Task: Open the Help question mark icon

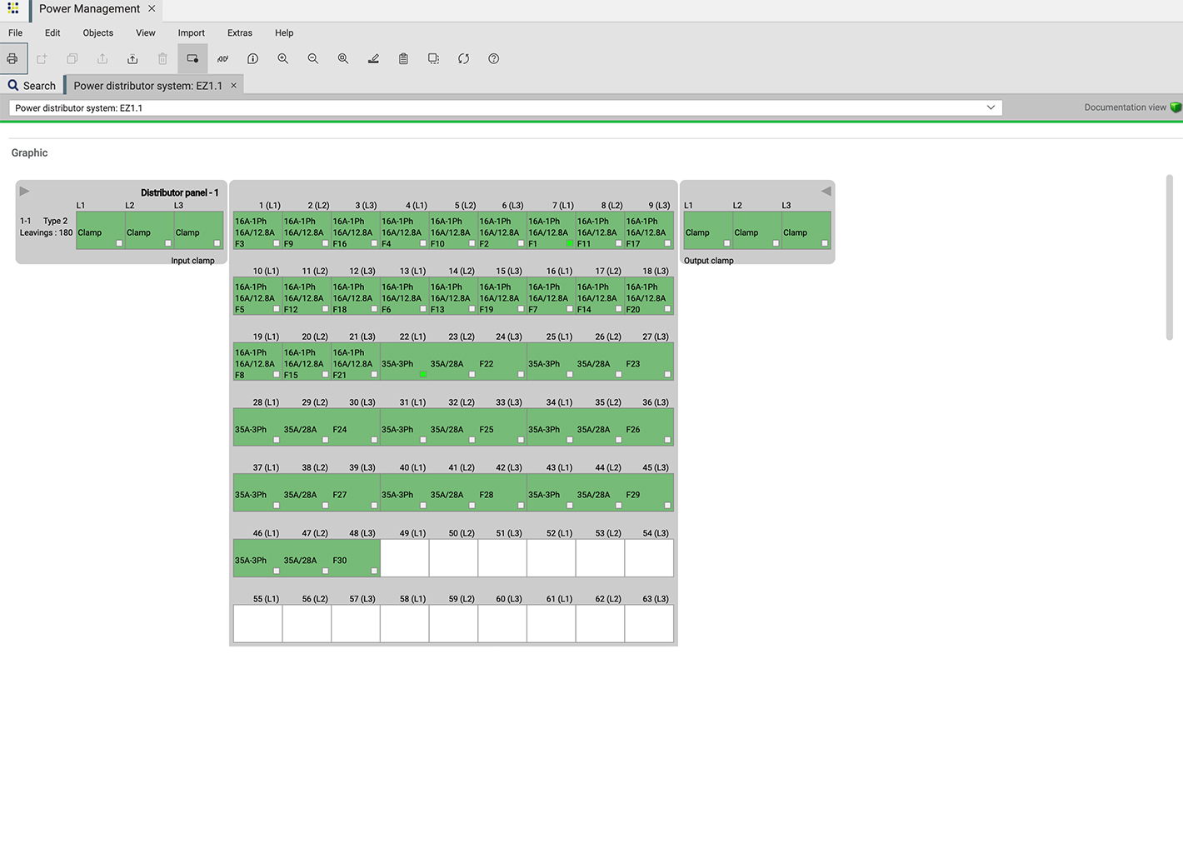Action: (493, 58)
